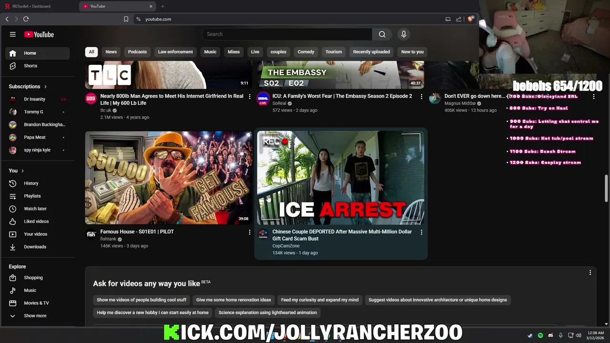610x343 pixels.
Task: Open options for Famous House video
Action: point(249,232)
